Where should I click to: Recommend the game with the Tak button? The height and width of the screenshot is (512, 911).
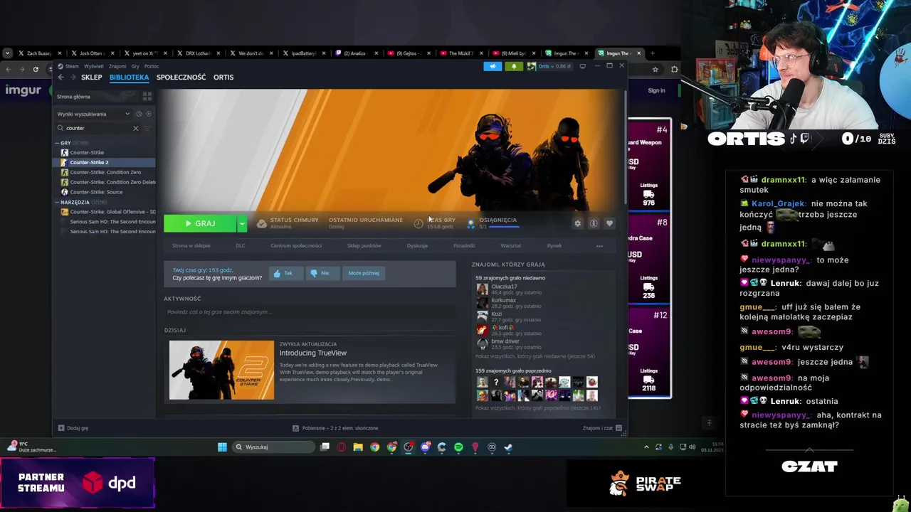(286, 273)
